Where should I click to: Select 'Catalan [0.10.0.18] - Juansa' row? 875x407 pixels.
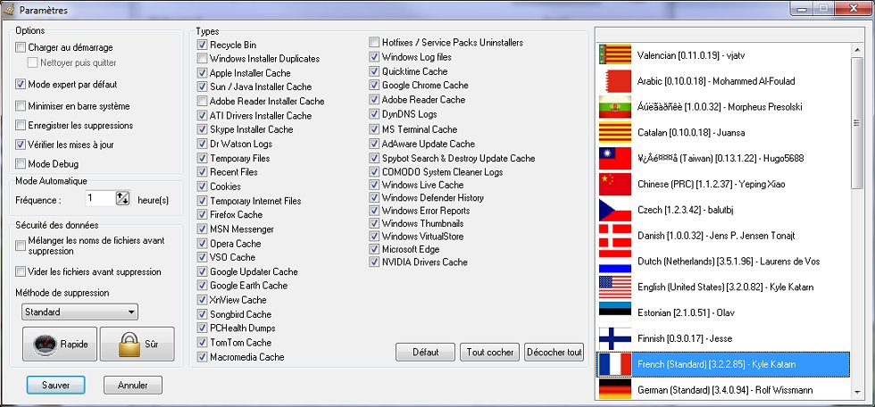click(723, 132)
